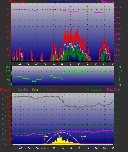Click the 'sunrise' marker in bottom graph
128x152 pixels.
point(44,136)
